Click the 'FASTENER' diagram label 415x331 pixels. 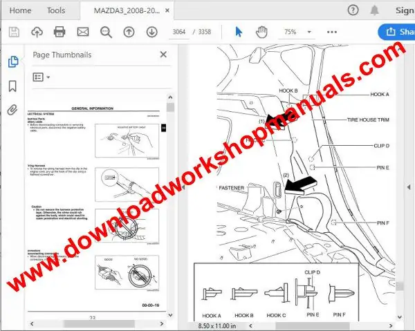pos(232,188)
